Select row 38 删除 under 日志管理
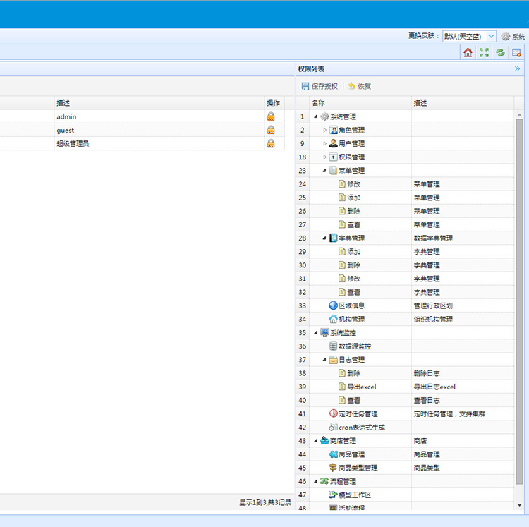This screenshot has width=529, height=527. pos(405,373)
